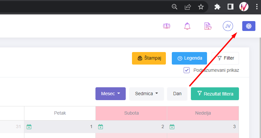261x138 pixels.
Task: Click the notification bell icon
Action: tap(187, 26)
